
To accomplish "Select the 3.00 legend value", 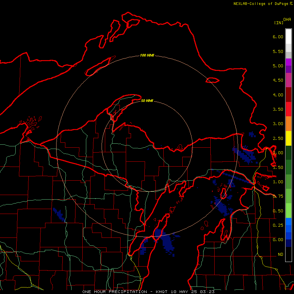I will click(278, 124).
